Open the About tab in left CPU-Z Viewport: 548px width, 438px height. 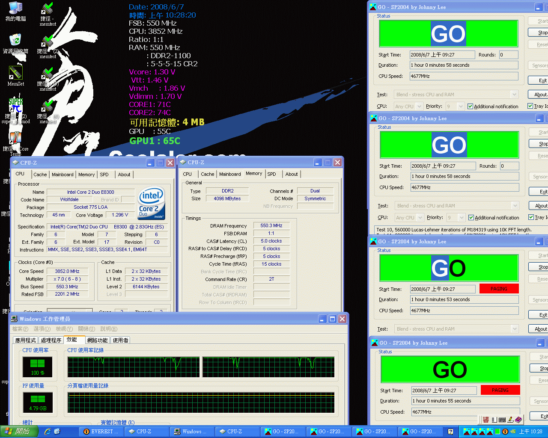[124, 175]
